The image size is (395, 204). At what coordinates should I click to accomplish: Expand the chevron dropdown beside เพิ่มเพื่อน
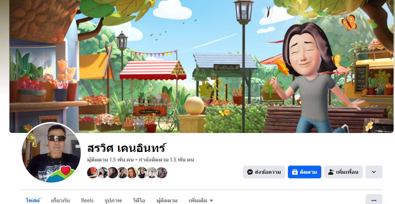coord(374,172)
